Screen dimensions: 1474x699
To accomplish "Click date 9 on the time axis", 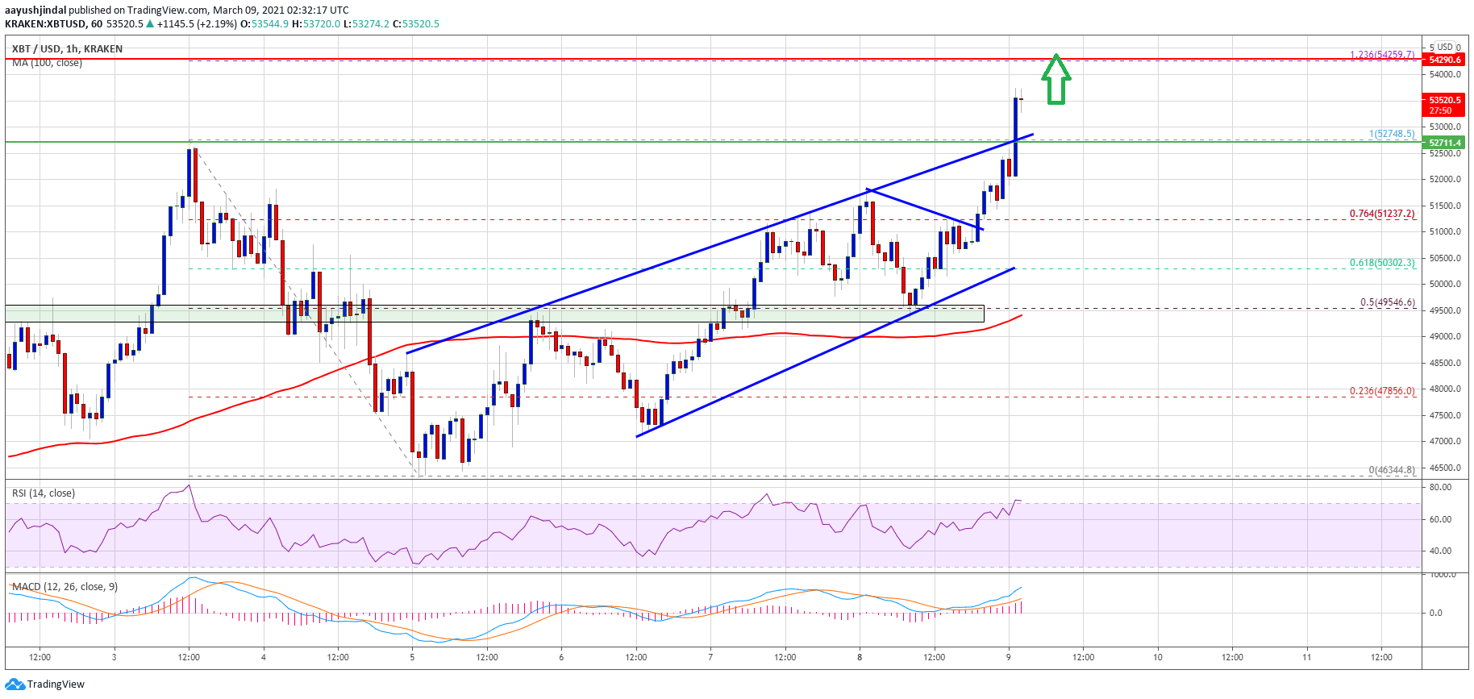I will [1009, 657].
